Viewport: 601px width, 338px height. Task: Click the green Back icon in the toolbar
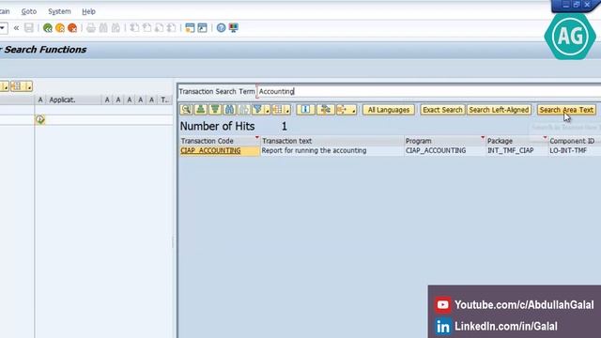[48, 27]
